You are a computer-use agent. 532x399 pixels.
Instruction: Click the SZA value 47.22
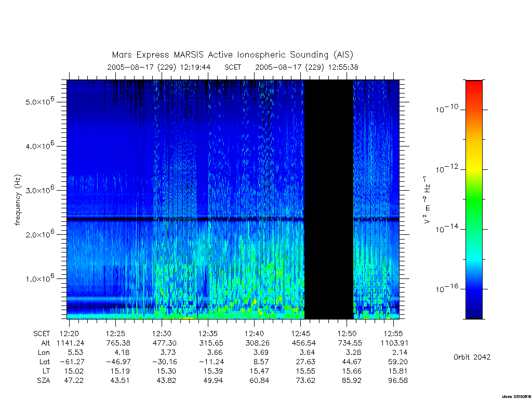(x=74, y=380)
